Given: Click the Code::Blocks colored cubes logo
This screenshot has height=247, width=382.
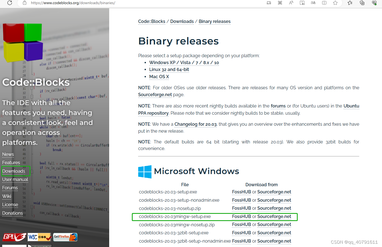Looking at the screenshot, I should point(23,43).
